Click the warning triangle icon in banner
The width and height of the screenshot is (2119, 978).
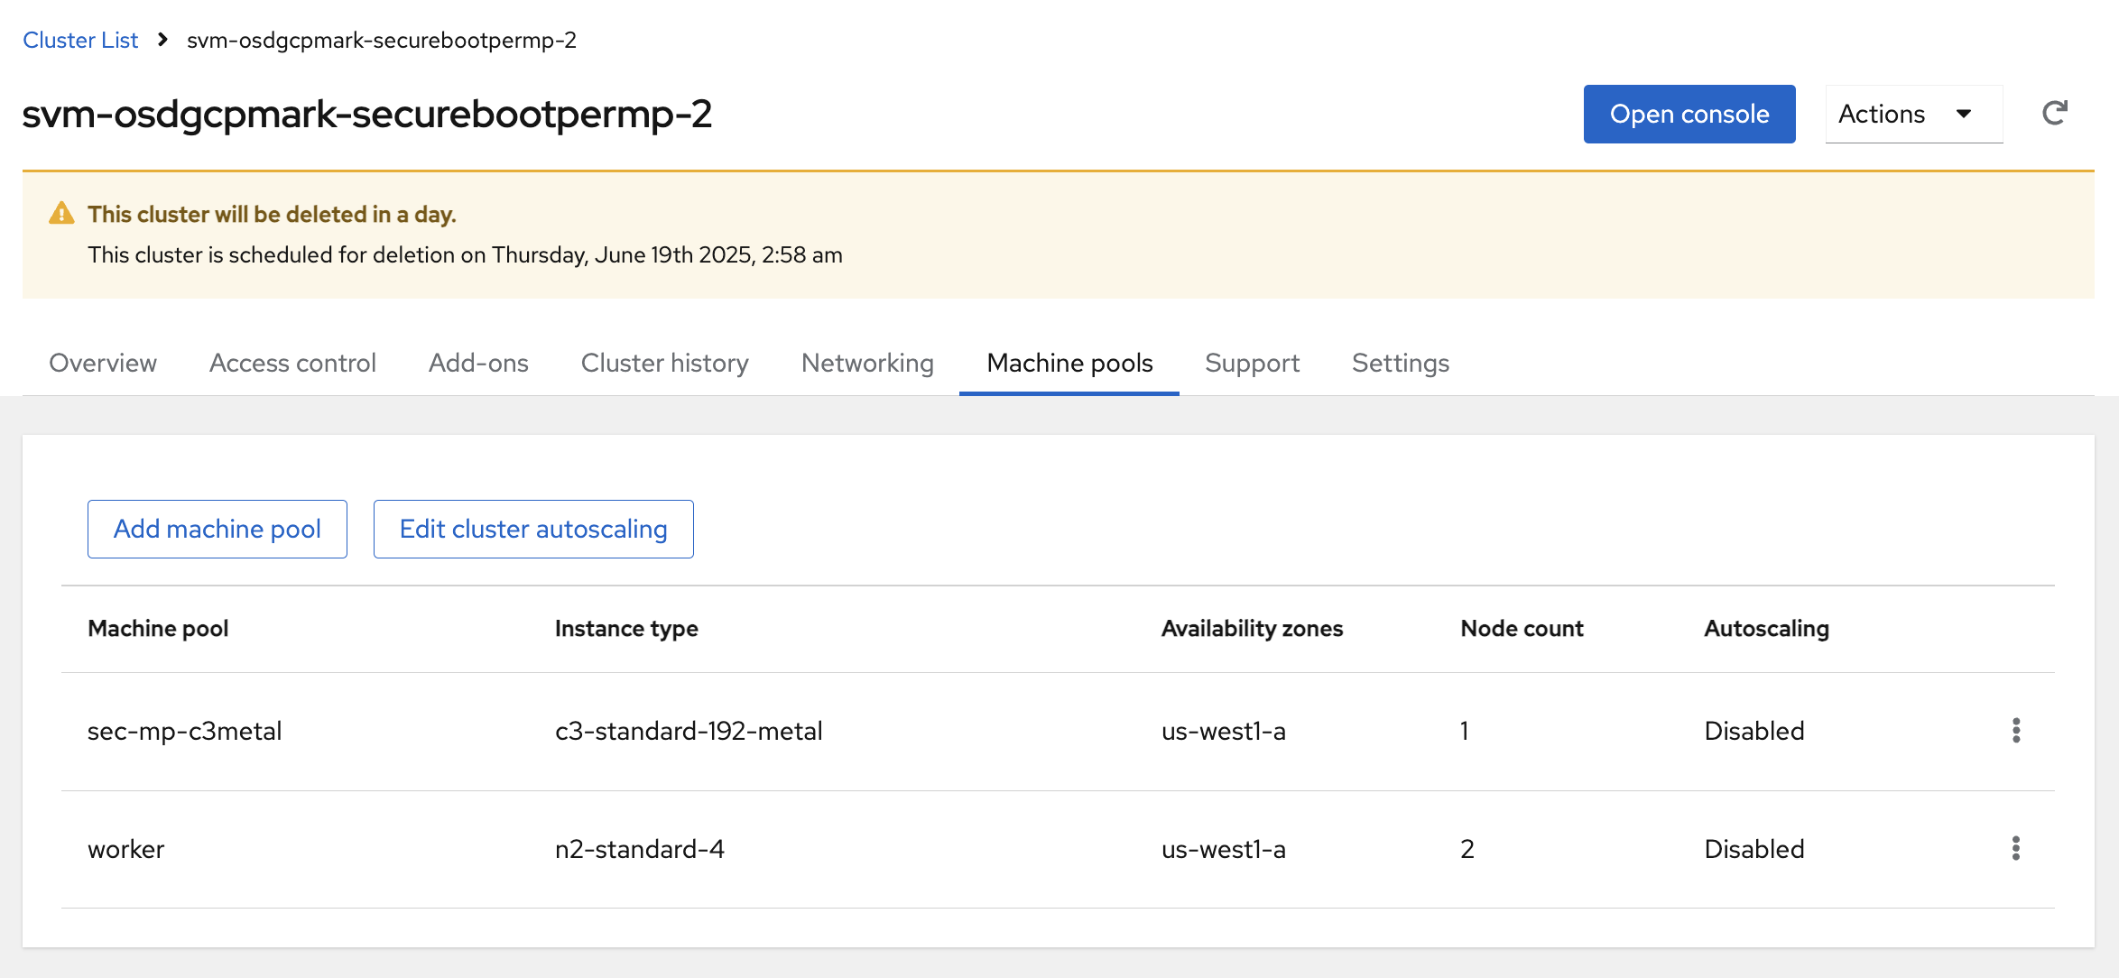click(61, 214)
